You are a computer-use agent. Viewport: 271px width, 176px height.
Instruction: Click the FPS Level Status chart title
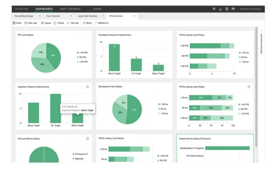(26, 35)
